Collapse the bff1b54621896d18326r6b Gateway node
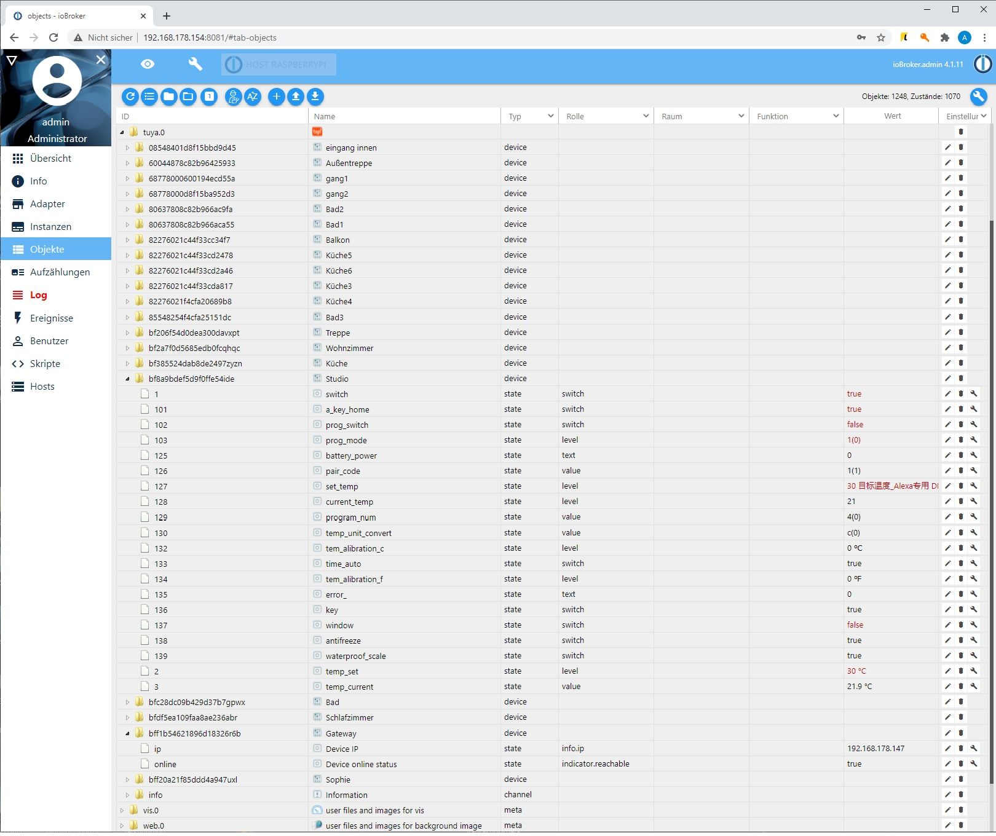Screen dimensions: 996x836 pos(127,733)
